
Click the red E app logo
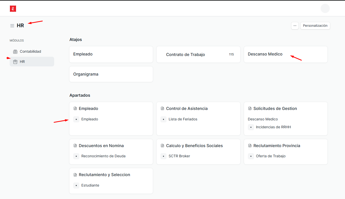[13, 9]
